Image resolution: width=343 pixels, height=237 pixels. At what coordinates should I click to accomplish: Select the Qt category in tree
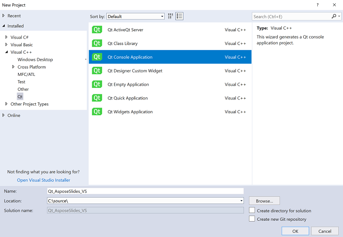click(20, 96)
